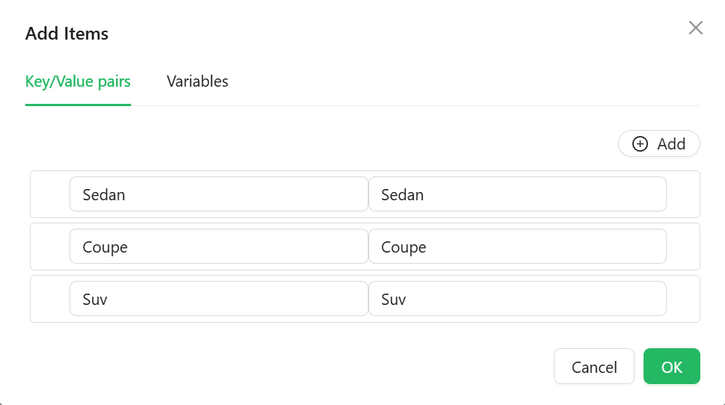Click blank space right of Sedan value field
The width and height of the screenshot is (725, 405).
pos(683,194)
